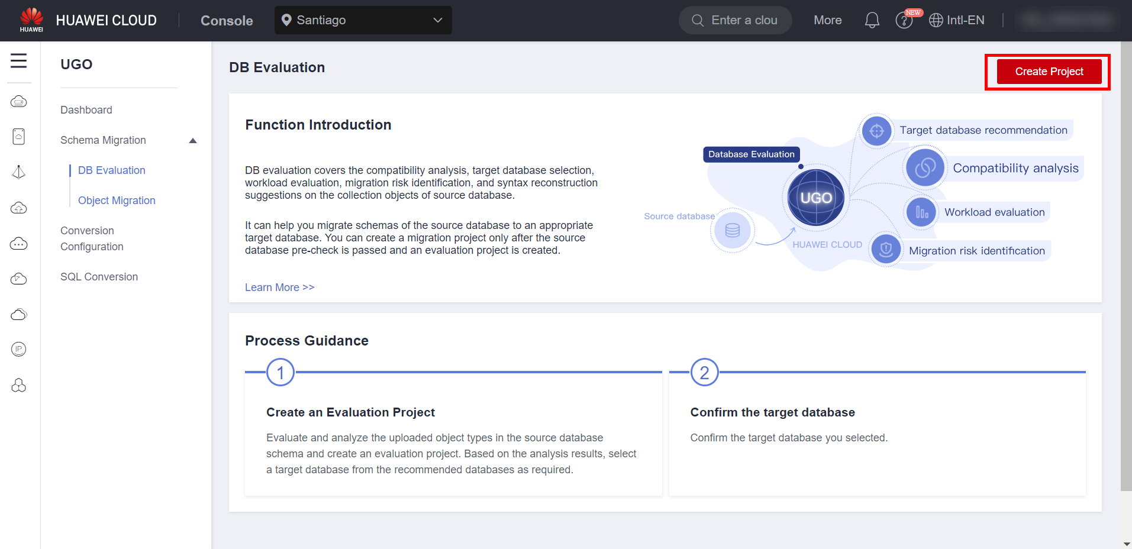Select Object Migration in sidebar
Screen dimensions: 1132x549
tap(117, 201)
